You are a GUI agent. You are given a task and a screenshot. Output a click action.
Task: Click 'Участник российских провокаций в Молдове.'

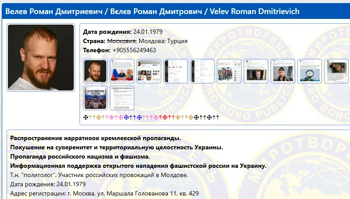click(123, 175)
